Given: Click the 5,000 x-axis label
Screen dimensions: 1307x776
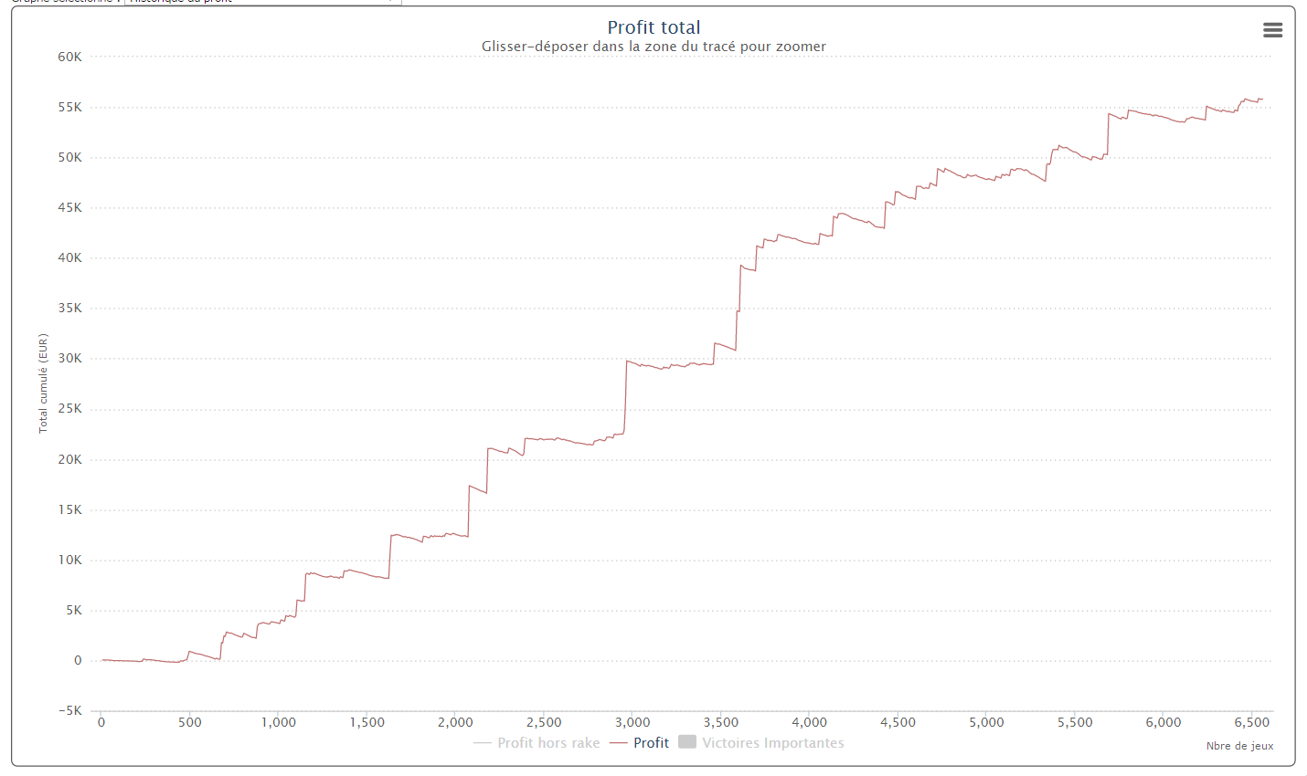Looking at the screenshot, I should (x=986, y=722).
